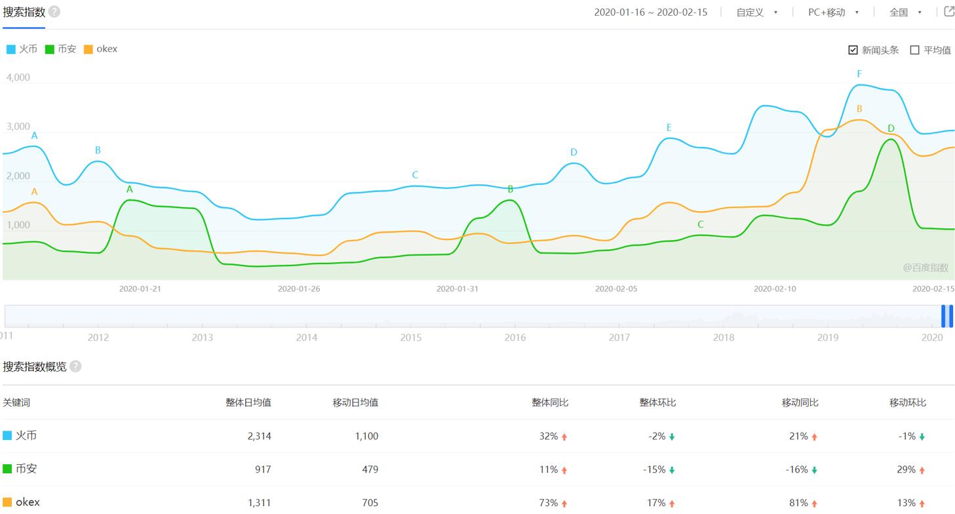
Task: Click the okex orange color swatch in table
Action: click(x=7, y=502)
